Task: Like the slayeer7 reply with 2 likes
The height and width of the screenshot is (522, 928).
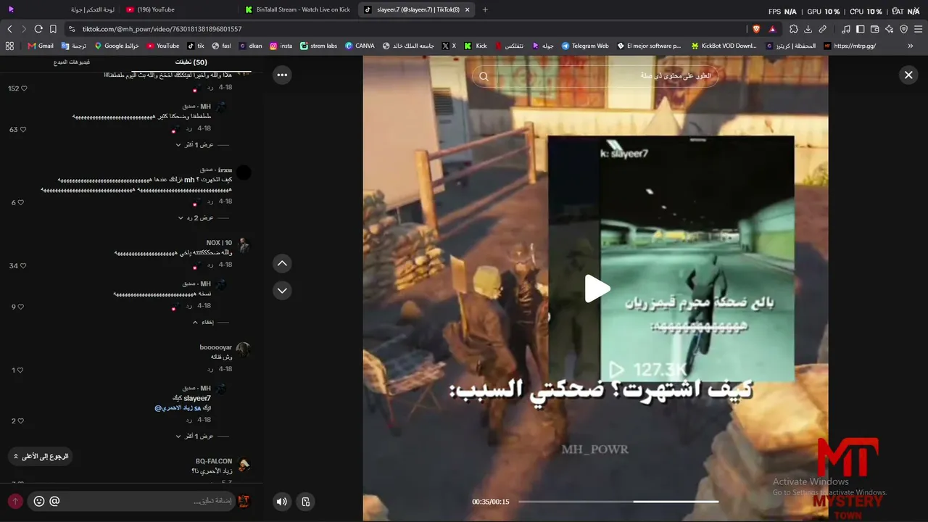Action: point(21,420)
